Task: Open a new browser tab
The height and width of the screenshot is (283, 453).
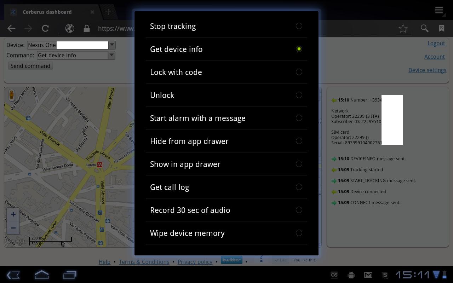Action: click(x=108, y=12)
